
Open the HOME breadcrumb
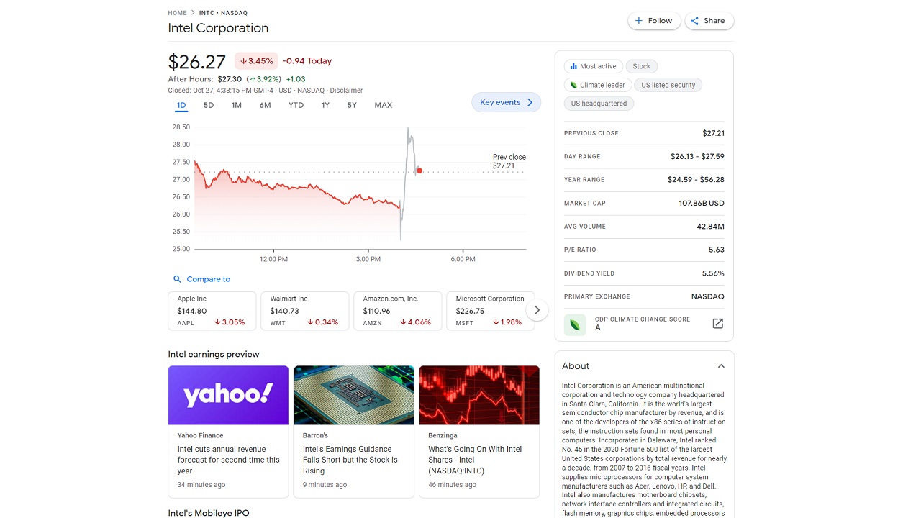click(x=177, y=12)
